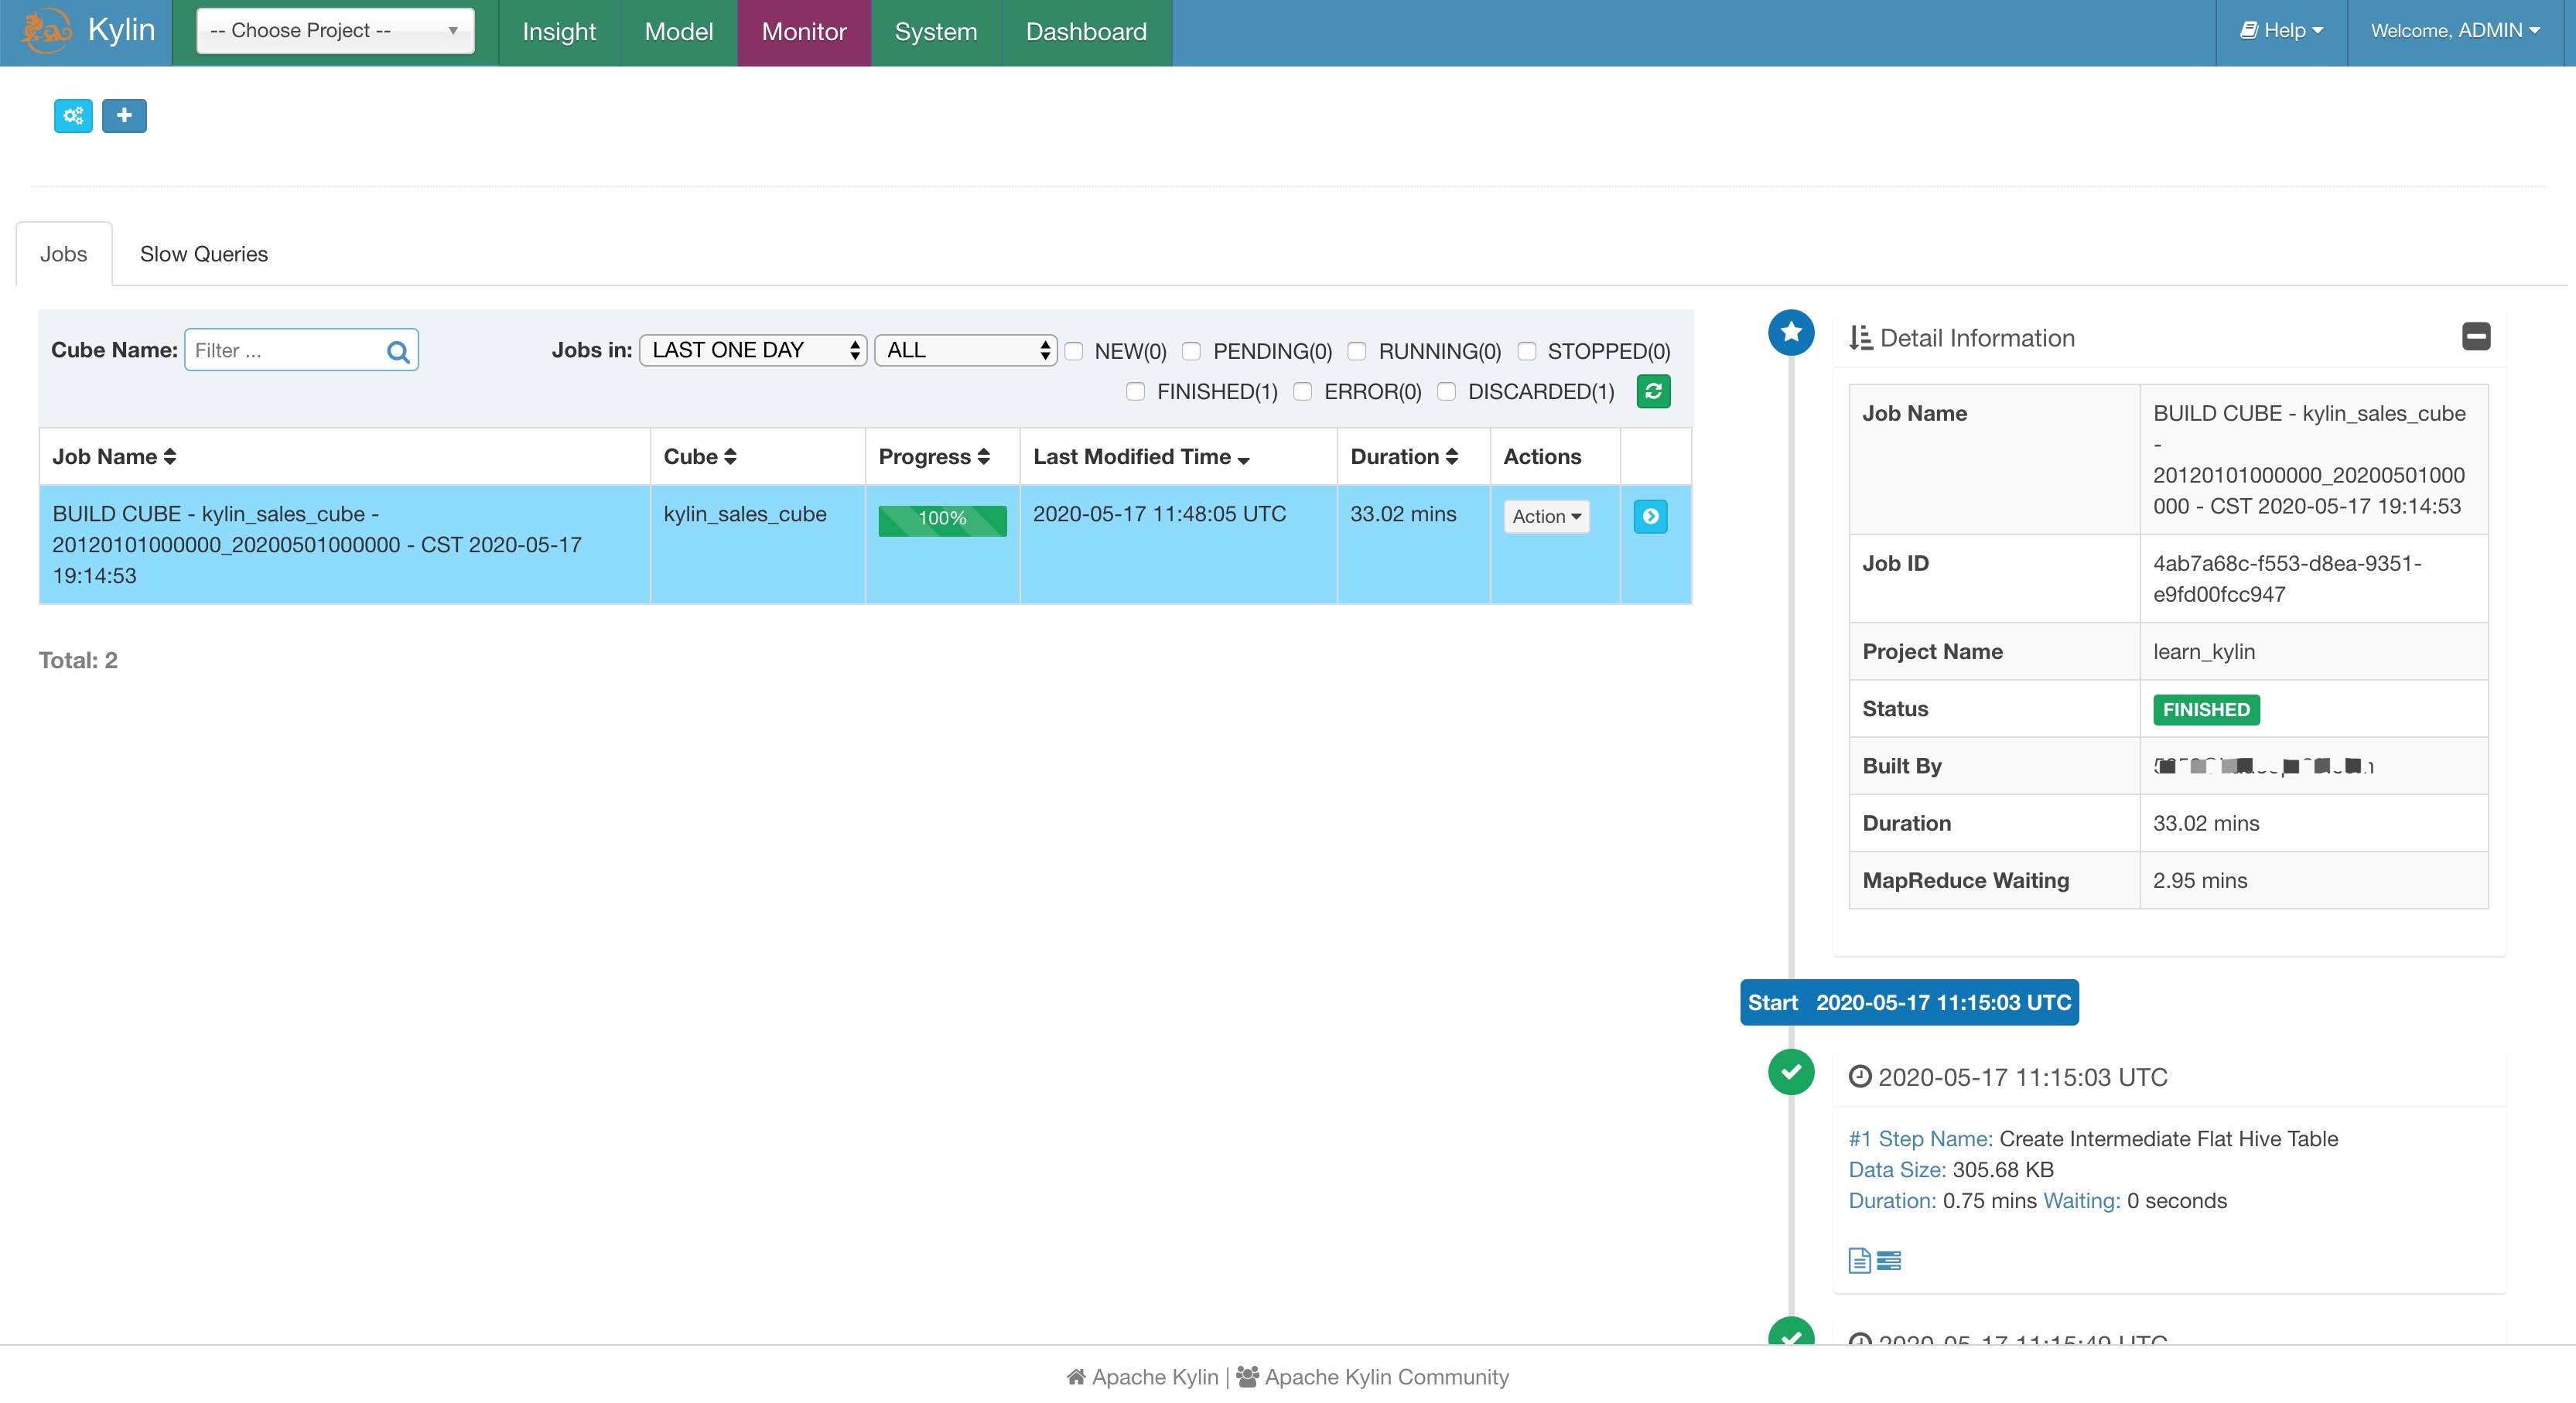2576x1403 pixels.
Task: Toggle the DISCARDED(1) checkbox
Action: tap(1446, 391)
